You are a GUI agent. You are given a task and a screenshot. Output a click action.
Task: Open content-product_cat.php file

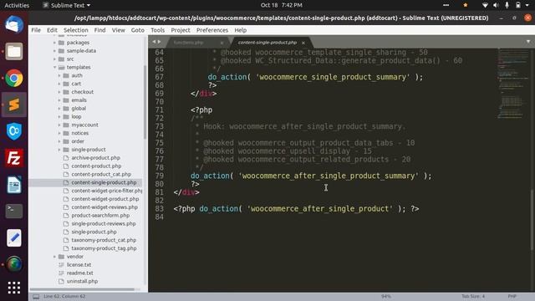[x=101, y=174]
